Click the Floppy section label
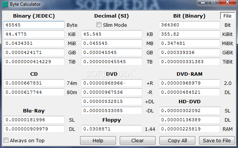The image size is (238, 148). coord(111,120)
